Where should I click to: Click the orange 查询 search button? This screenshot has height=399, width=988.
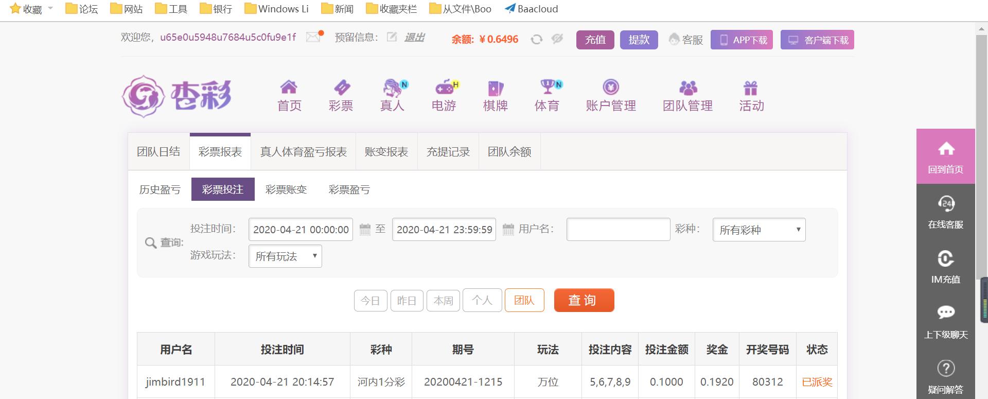(x=584, y=300)
